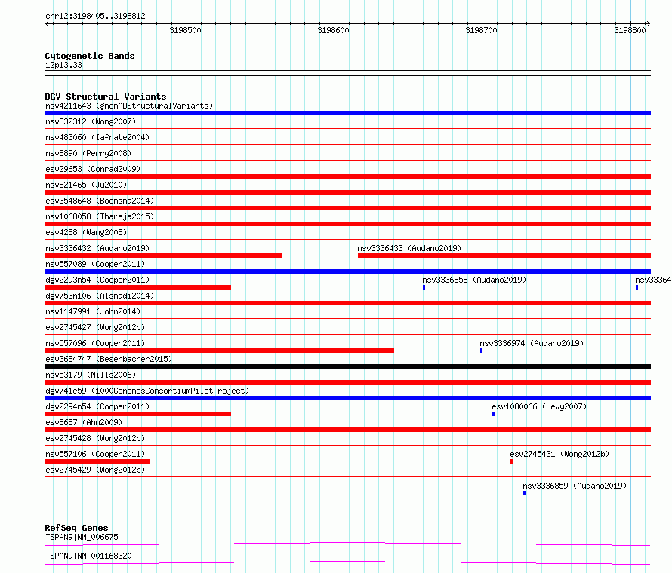Click the TSPAN9|NM_006675 gene label
Image resolution: width=672 pixels, height=573 pixels.
click(x=82, y=537)
